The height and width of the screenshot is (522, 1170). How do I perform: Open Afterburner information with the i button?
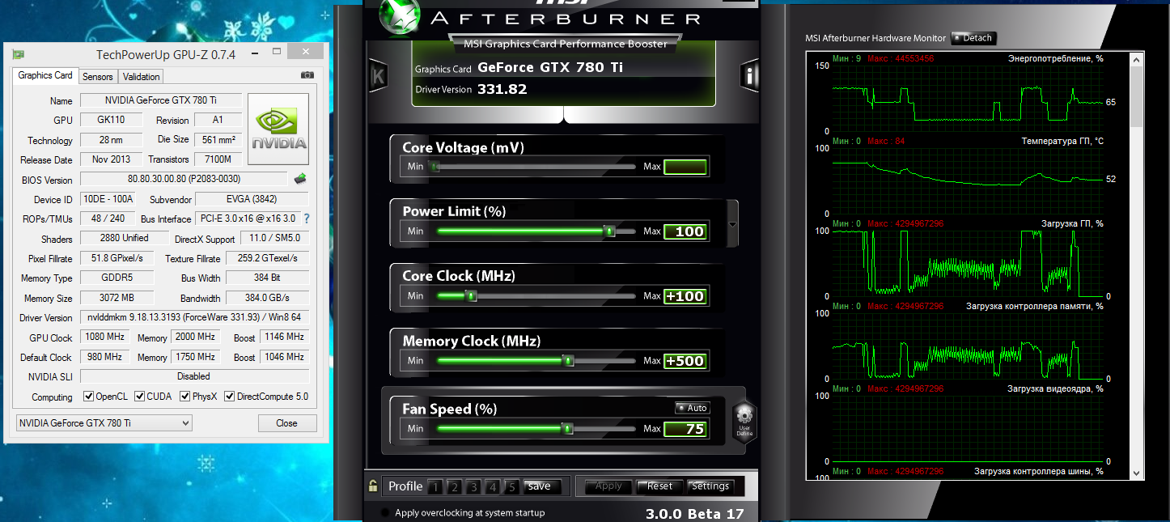point(751,76)
